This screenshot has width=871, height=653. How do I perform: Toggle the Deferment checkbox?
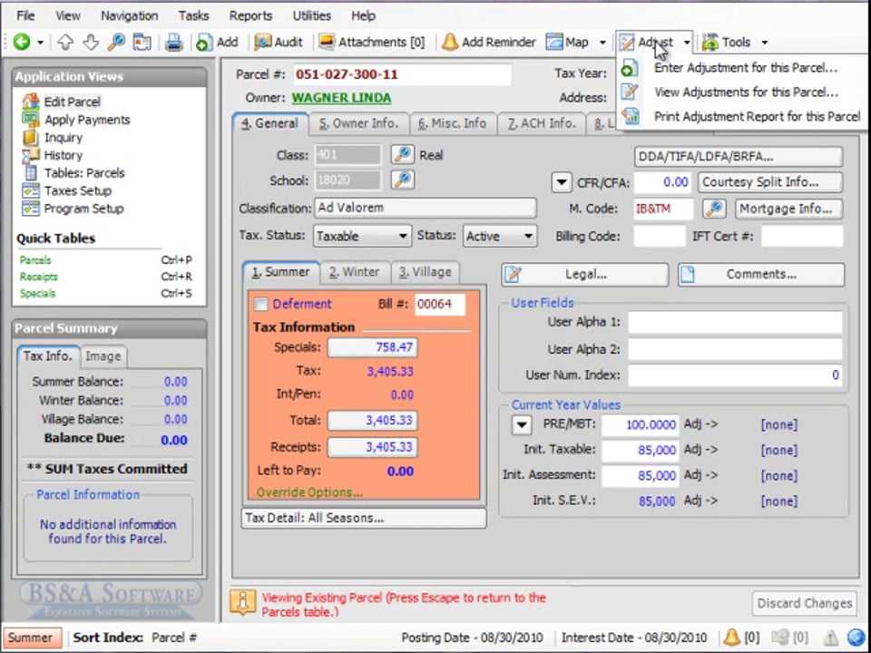(261, 305)
